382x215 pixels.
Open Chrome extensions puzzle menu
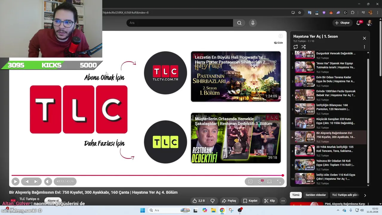click(352, 13)
